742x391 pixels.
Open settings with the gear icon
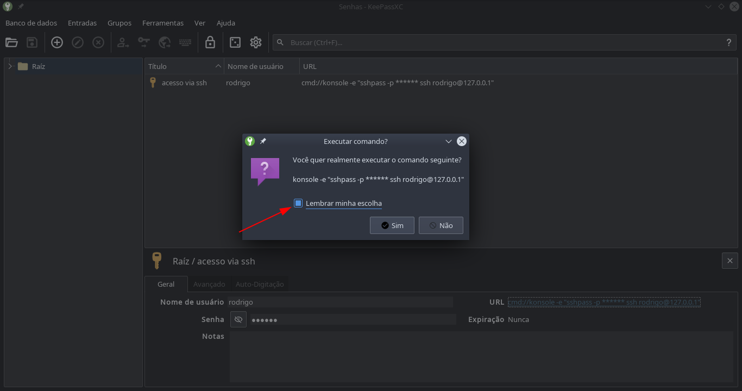pyautogui.click(x=256, y=42)
